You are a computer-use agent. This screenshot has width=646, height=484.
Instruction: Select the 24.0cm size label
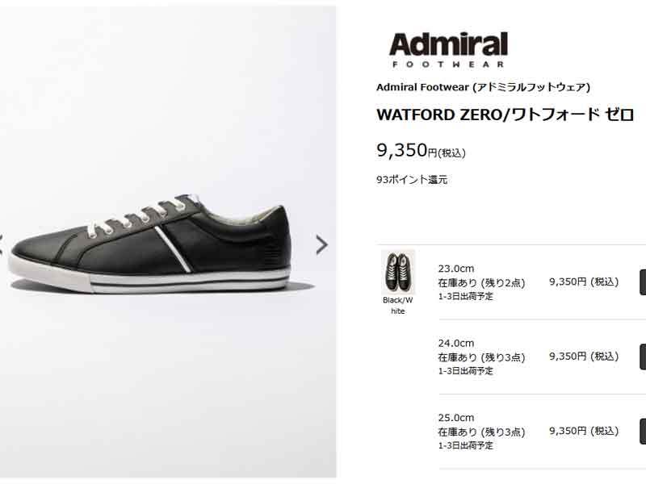click(x=456, y=344)
